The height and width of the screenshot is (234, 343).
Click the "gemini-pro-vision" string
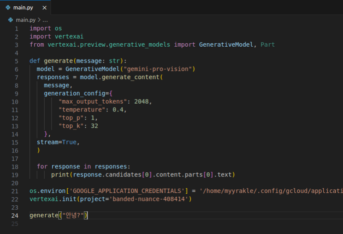pos(159,69)
